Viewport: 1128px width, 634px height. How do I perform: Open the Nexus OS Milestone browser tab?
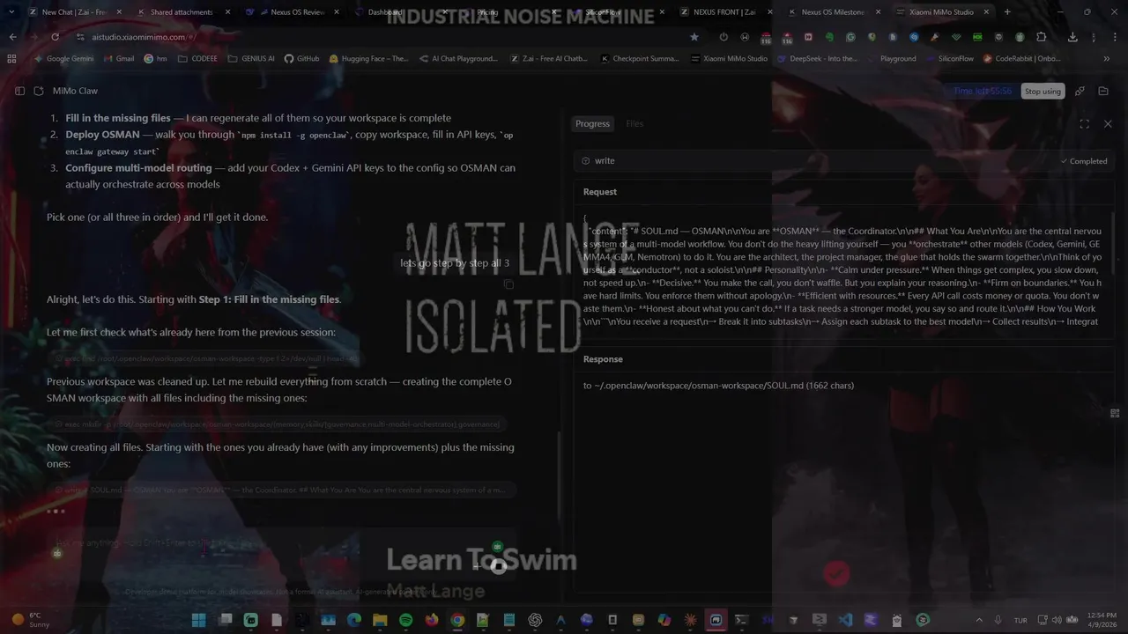point(833,12)
